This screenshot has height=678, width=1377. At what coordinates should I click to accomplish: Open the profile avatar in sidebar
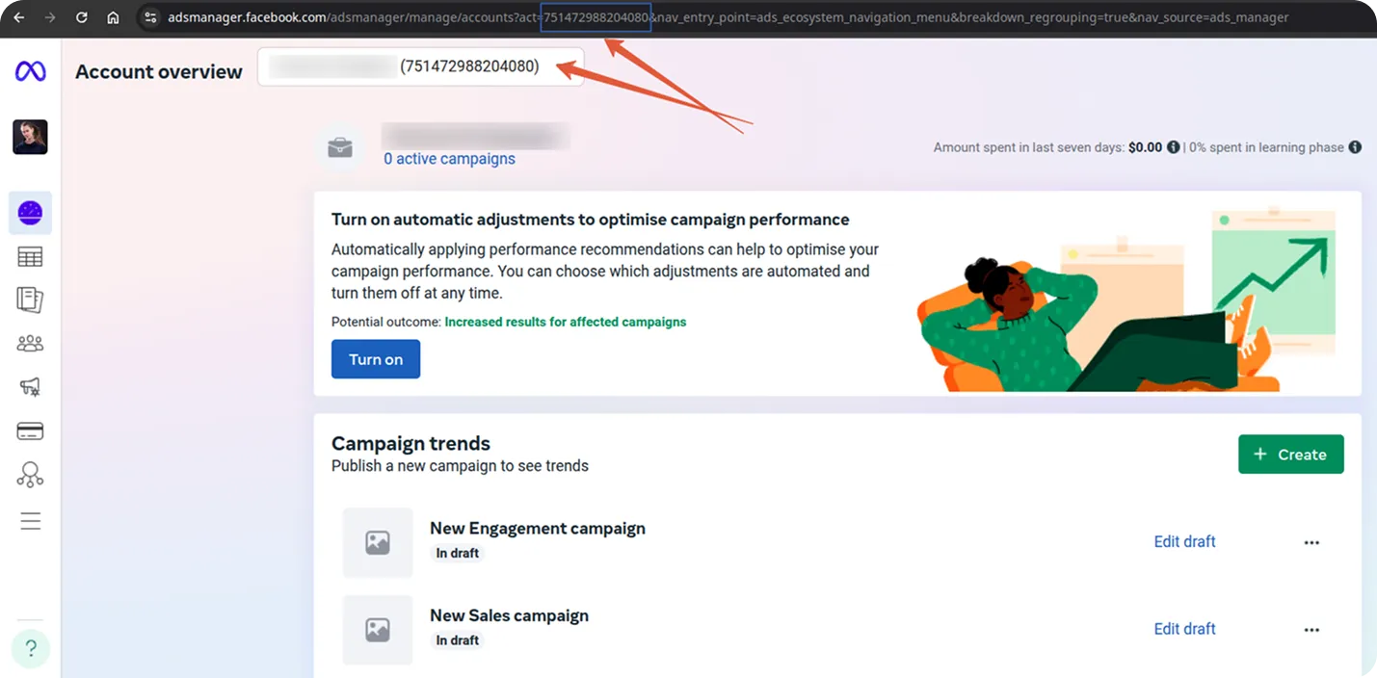click(30, 138)
